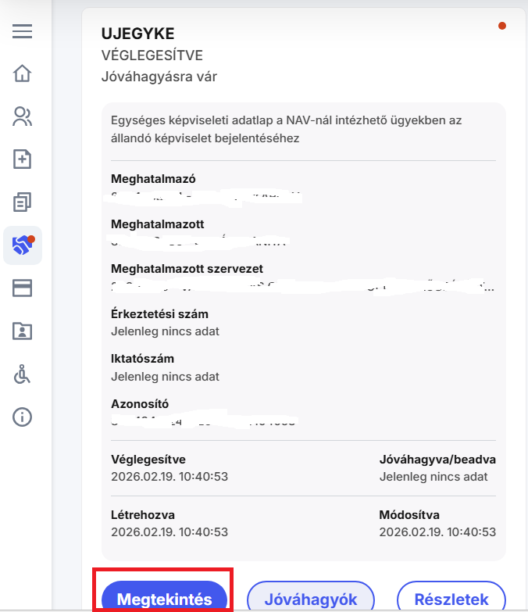Click the Jóváhagyásra vár status text
Image resolution: width=528 pixels, height=612 pixels.
(159, 77)
